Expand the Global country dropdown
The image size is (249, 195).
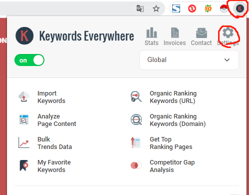(189, 60)
